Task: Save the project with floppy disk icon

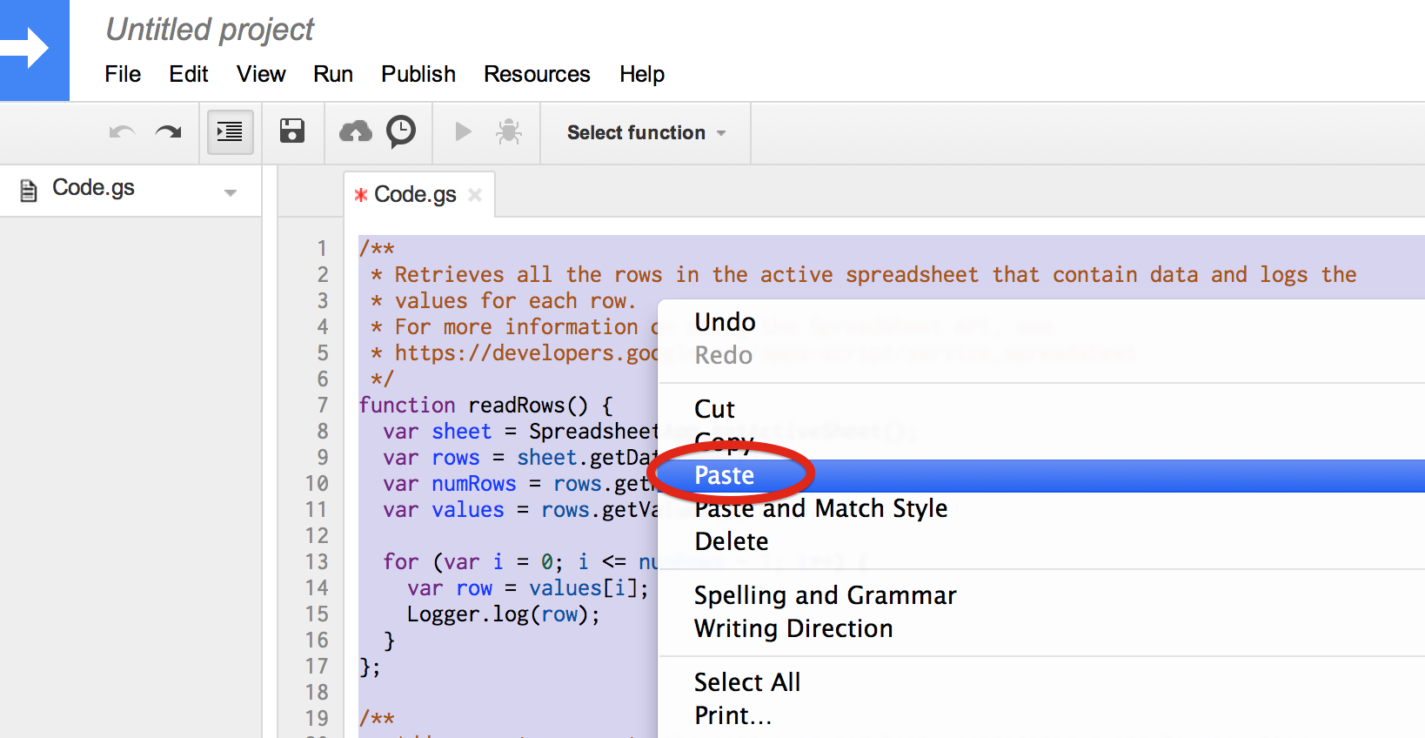Action: (292, 131)
